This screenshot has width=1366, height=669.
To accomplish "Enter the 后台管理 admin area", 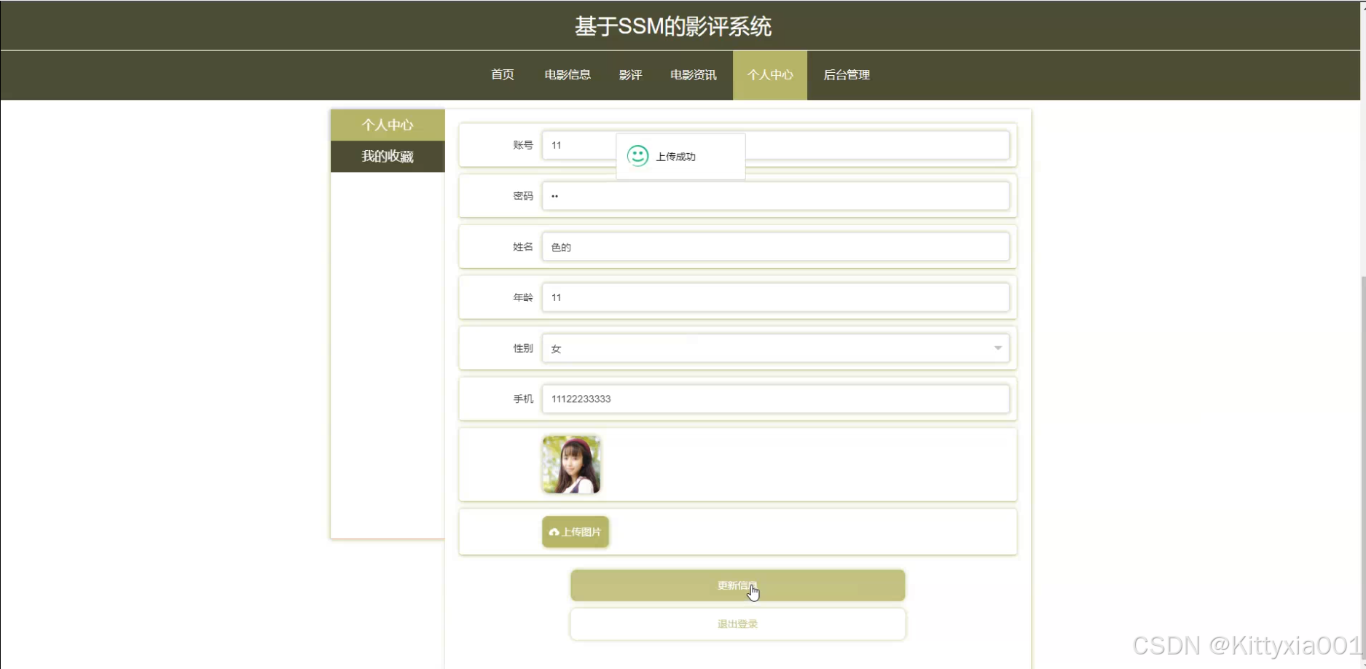I will [846, 74].
